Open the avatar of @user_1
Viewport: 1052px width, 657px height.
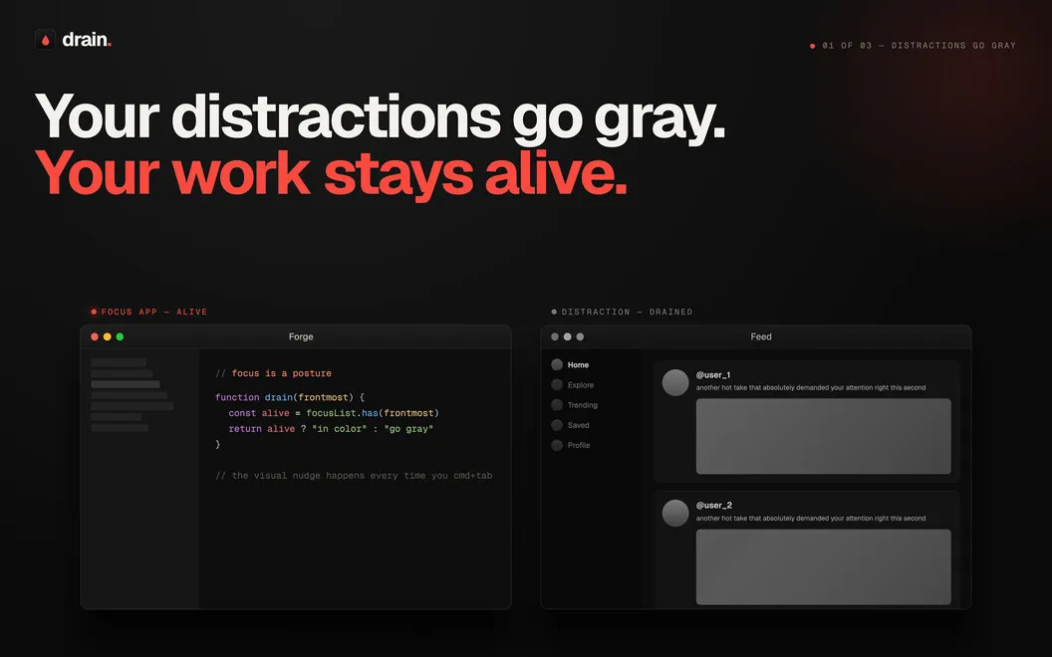click(675, 383)
